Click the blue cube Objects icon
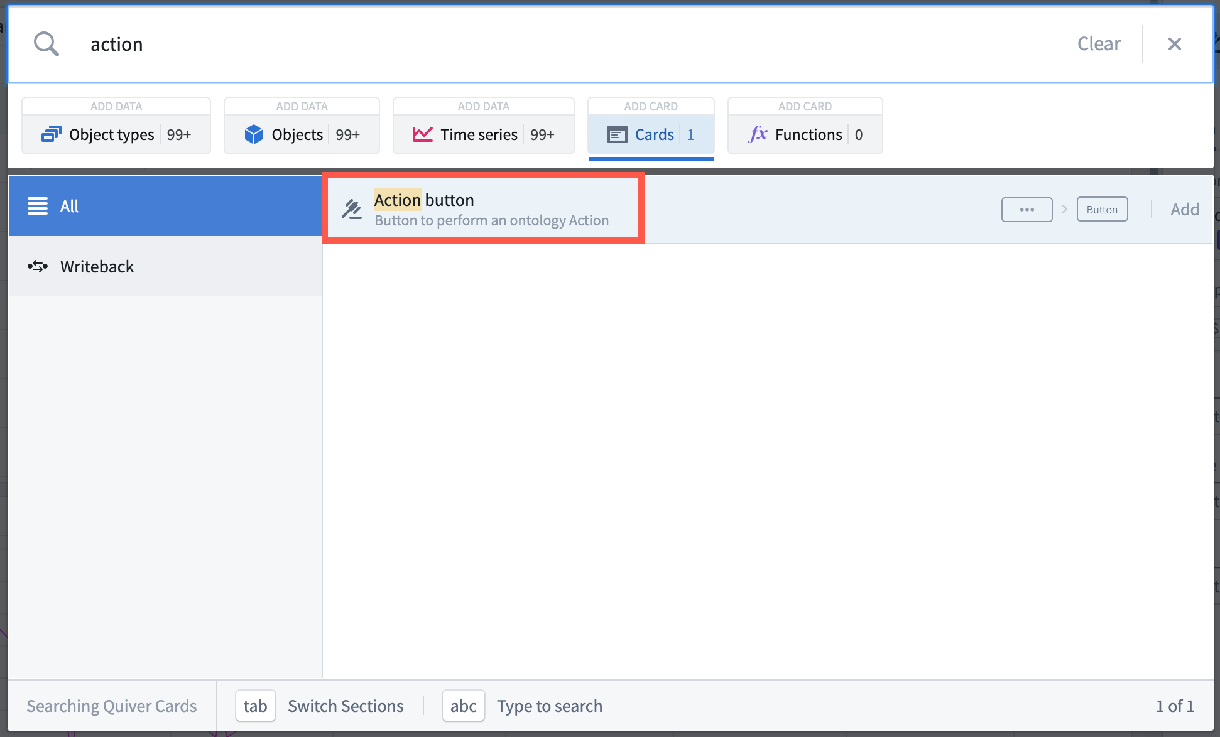 click(254, 134)
